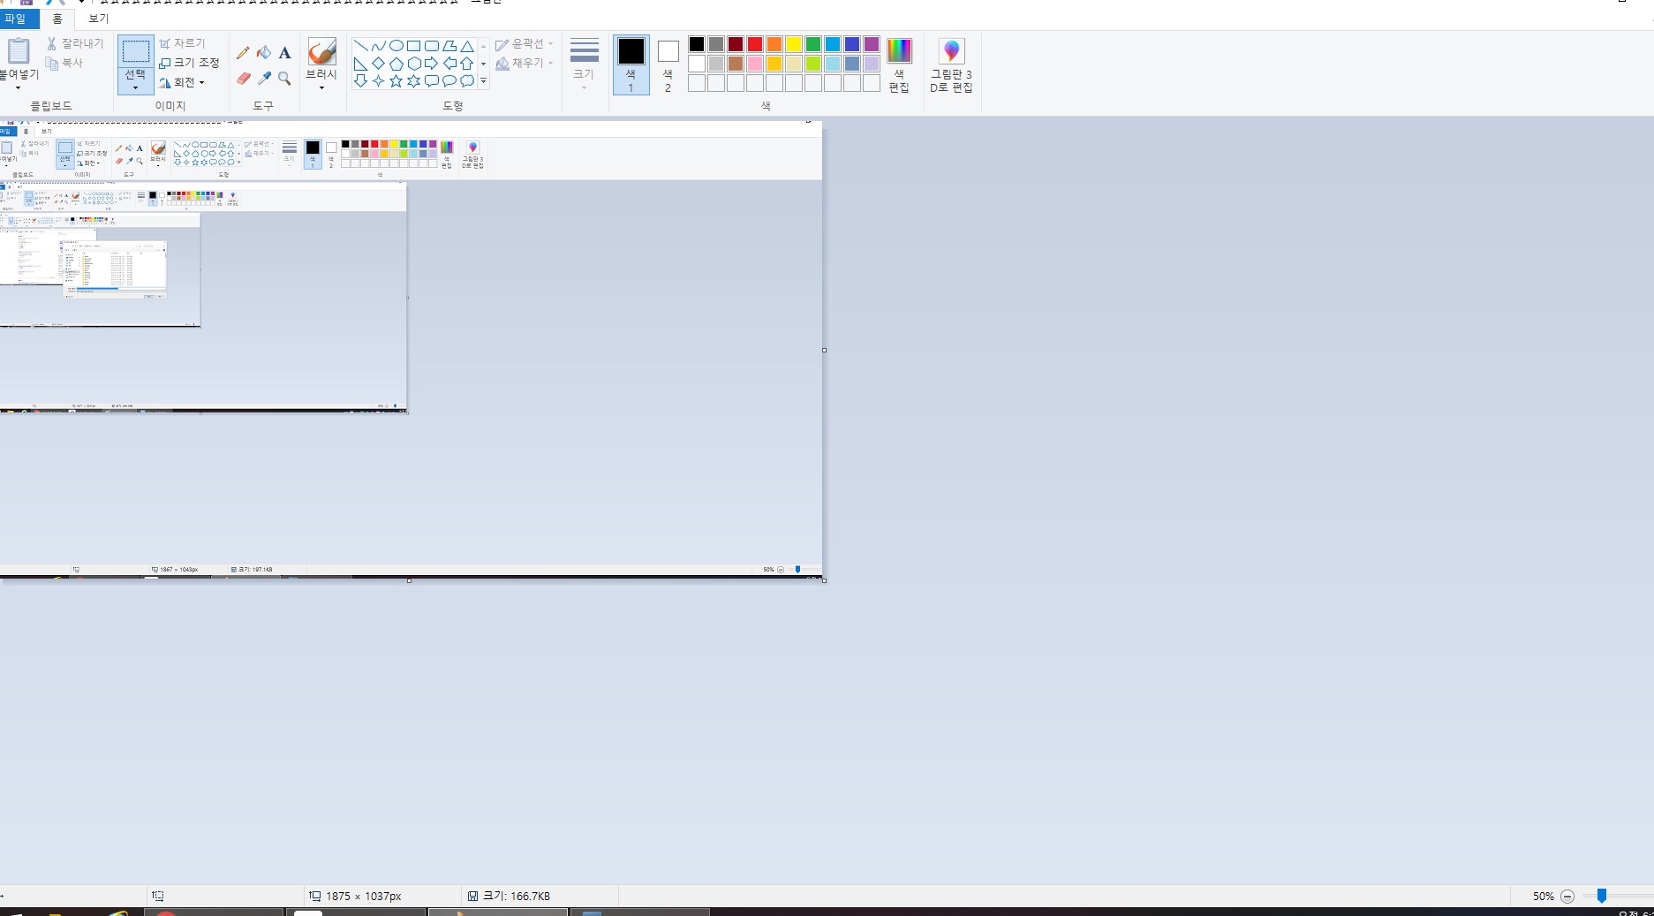Pick the purple color swatch
Viewport: 1654px width, 916px height.
872,44
